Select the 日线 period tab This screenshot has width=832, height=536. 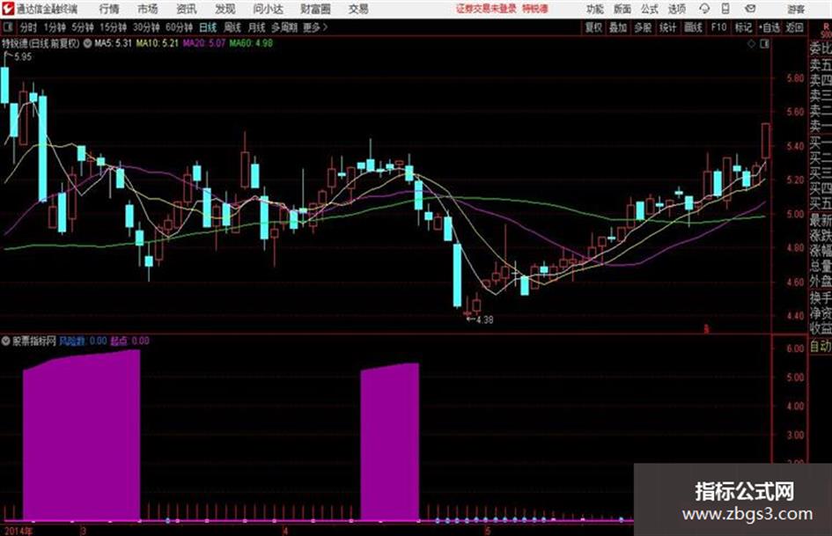[x=208, y=27]
